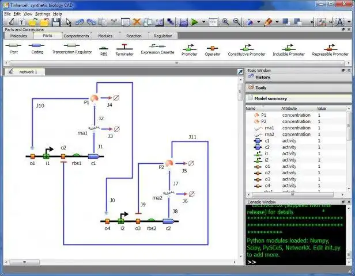355x276 pixels.
Task: Select the P2 concentration value cell
Action: pyautogui.click(x=319, y=121)
